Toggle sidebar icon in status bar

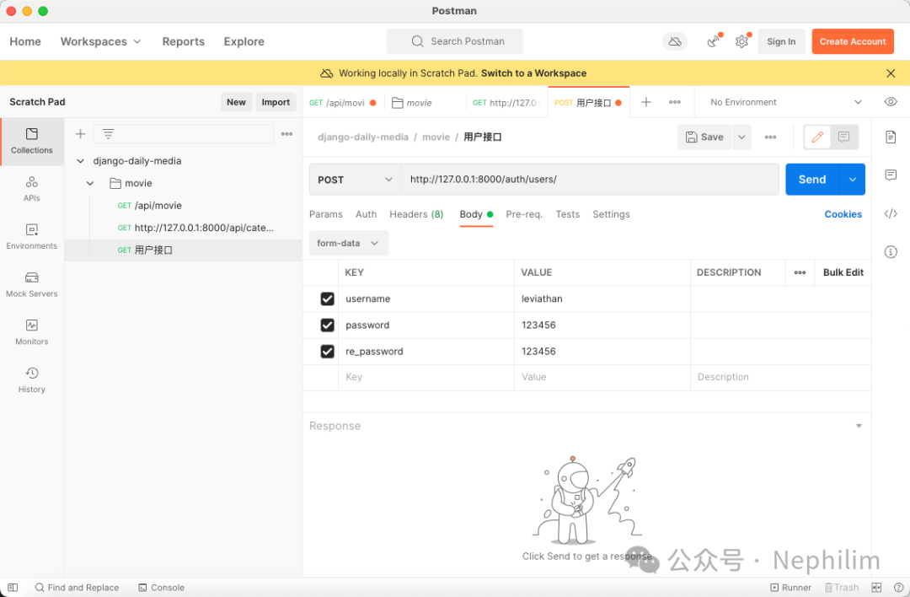[x=13, y=588]
